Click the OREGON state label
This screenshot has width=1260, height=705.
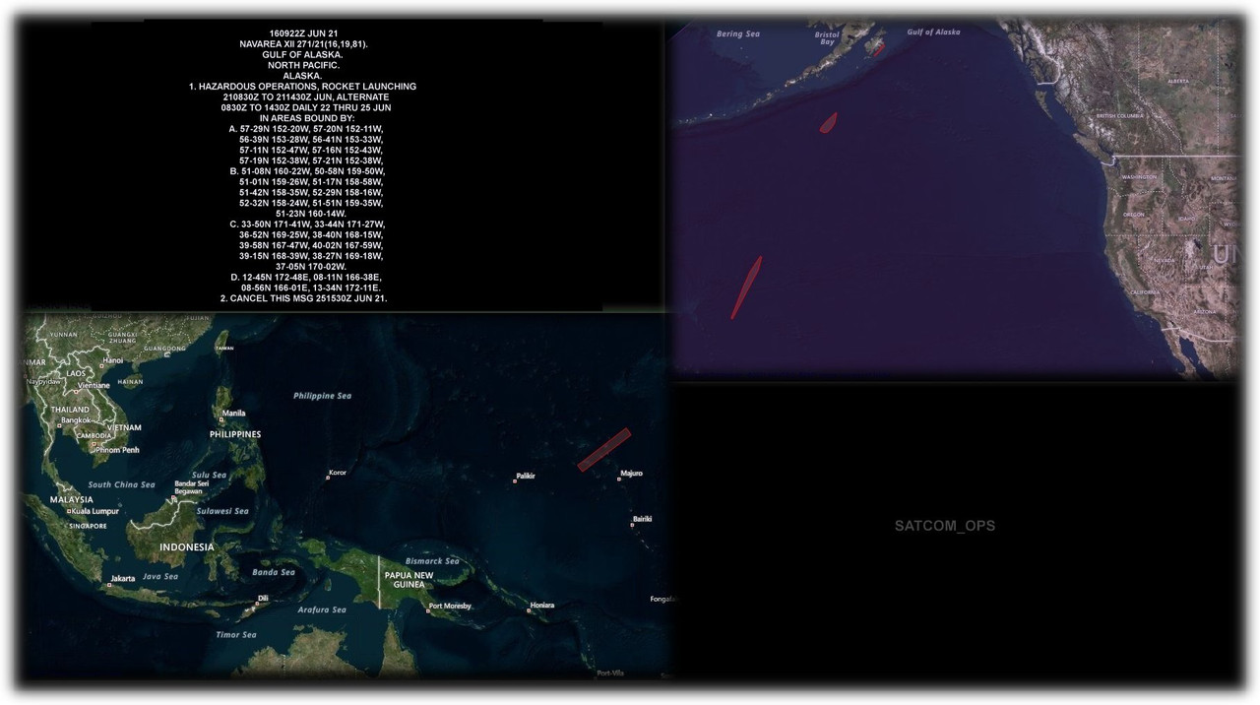(x=1134, y=215)
